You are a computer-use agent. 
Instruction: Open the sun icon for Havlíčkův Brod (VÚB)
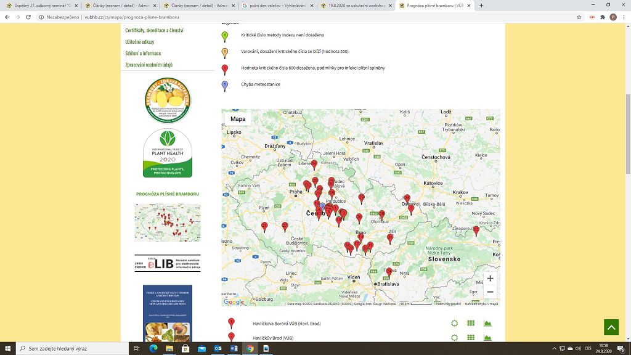pyautogui.click(x=454, y=338)
